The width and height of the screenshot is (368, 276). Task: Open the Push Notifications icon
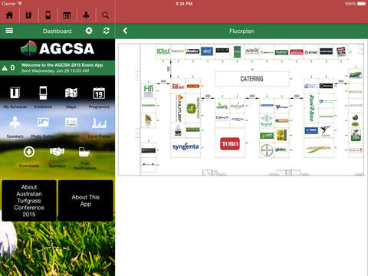point(85,152)
